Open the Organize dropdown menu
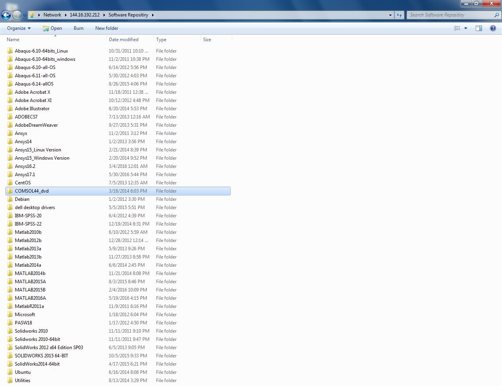 pos(18,28)
